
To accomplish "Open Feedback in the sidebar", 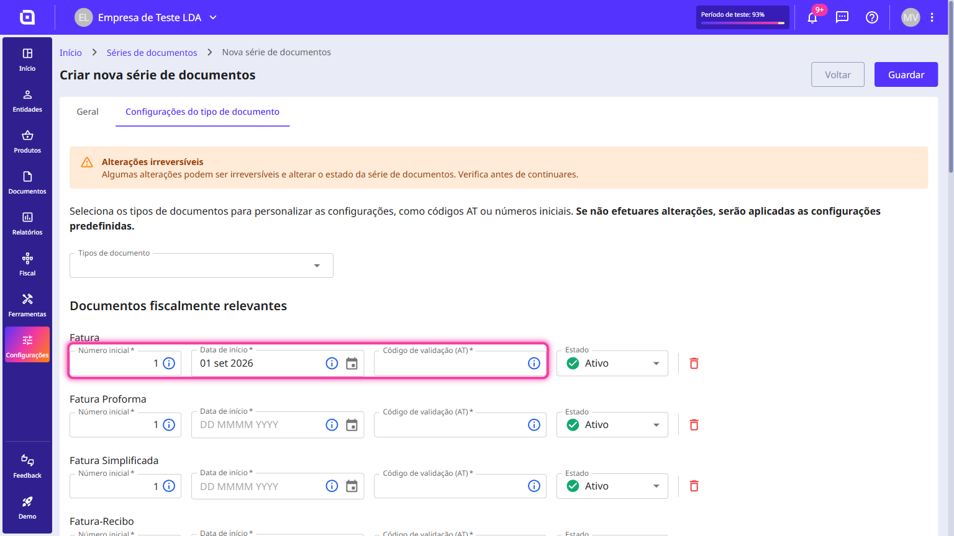I will 27,467.
